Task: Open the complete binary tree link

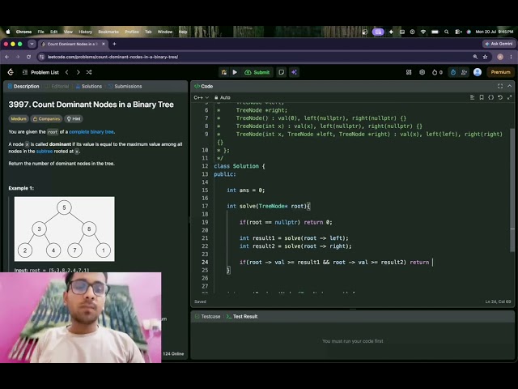Action: coord(91,131)
